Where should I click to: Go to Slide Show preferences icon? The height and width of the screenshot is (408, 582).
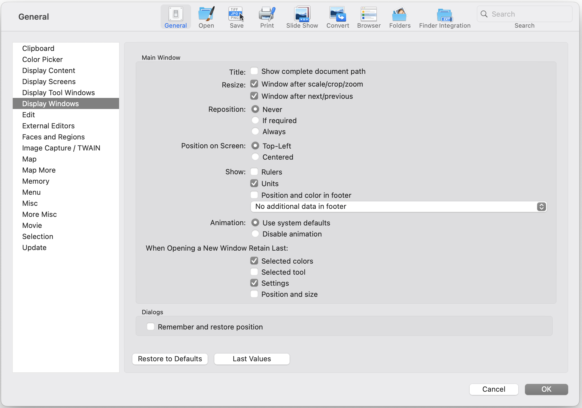[x=302, y=17]
